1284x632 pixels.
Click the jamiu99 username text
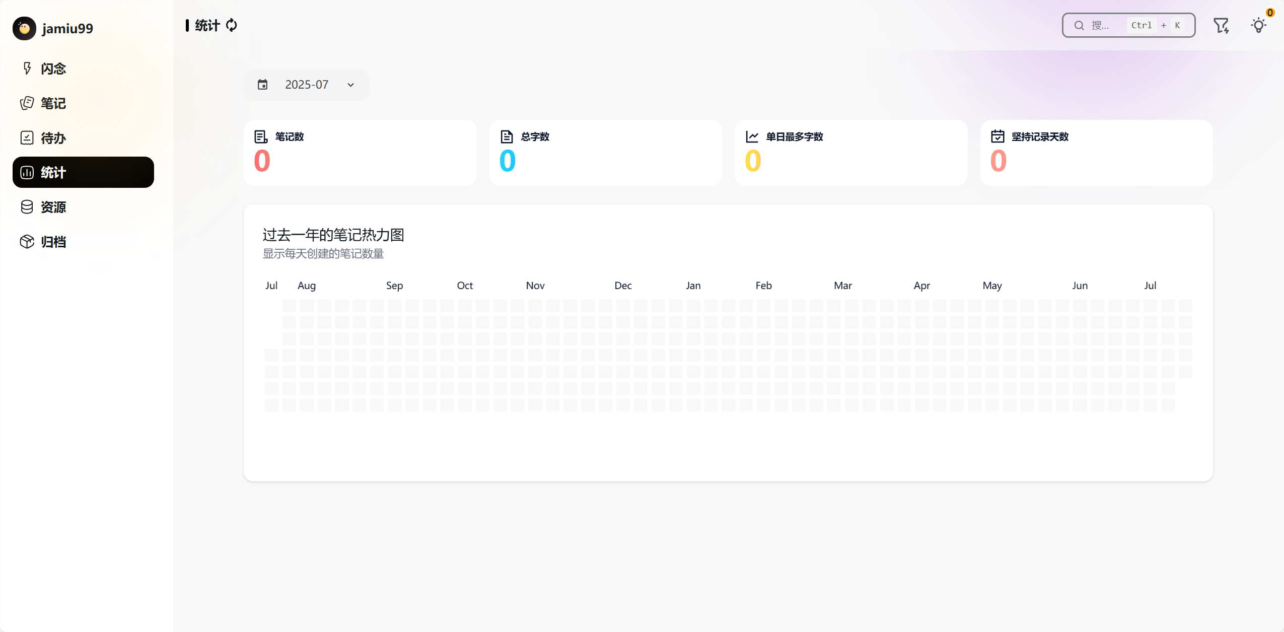pyautogui.click(x=67, y=28)
